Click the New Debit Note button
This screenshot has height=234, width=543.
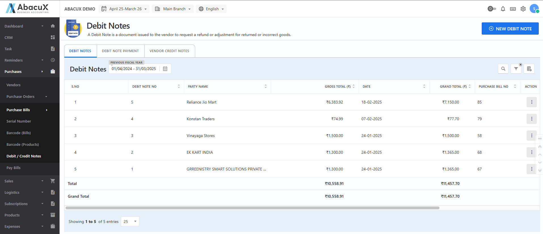pos(510,29)
